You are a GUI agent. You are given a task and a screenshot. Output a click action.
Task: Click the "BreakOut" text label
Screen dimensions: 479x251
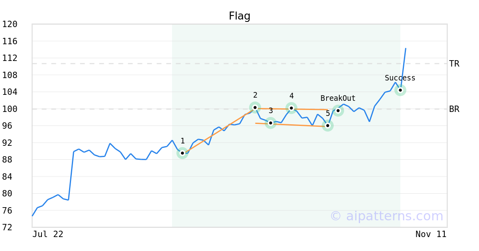pos(338,98)
